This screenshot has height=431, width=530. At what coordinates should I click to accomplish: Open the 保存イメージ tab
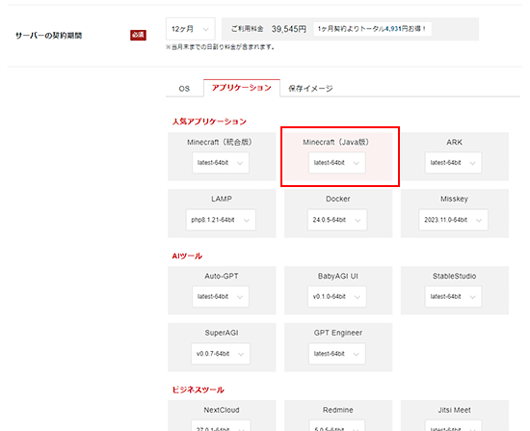coord(310,89)
